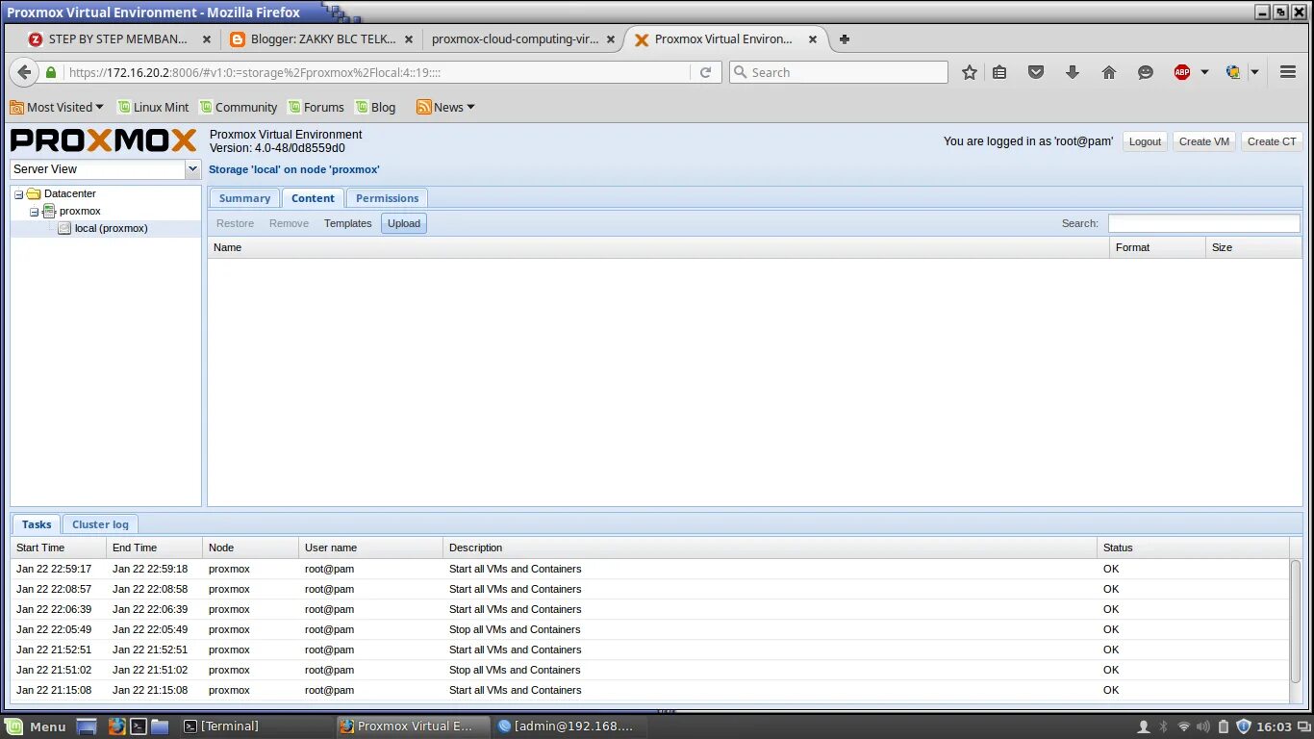
Task: Click the Pocket save icon
Action: (1036, 72)
